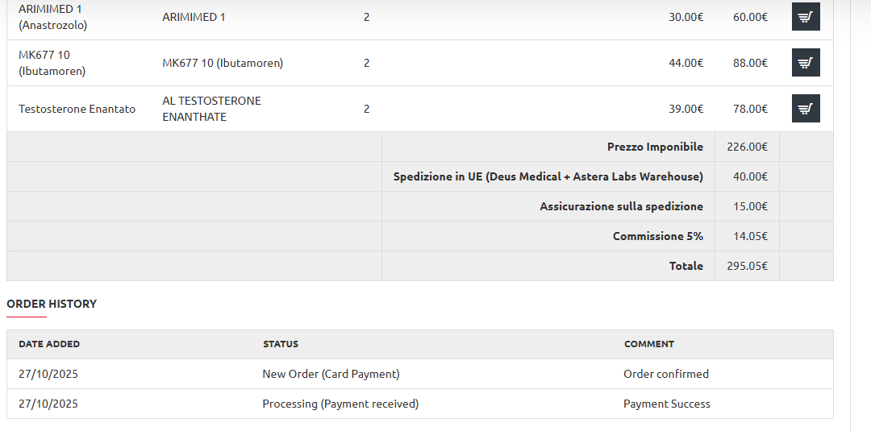
Task: Select the Processing (Payment received) status
Action: click(340, 404)
